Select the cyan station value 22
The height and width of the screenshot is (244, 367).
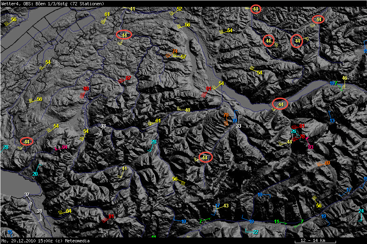tap(256, 232)
